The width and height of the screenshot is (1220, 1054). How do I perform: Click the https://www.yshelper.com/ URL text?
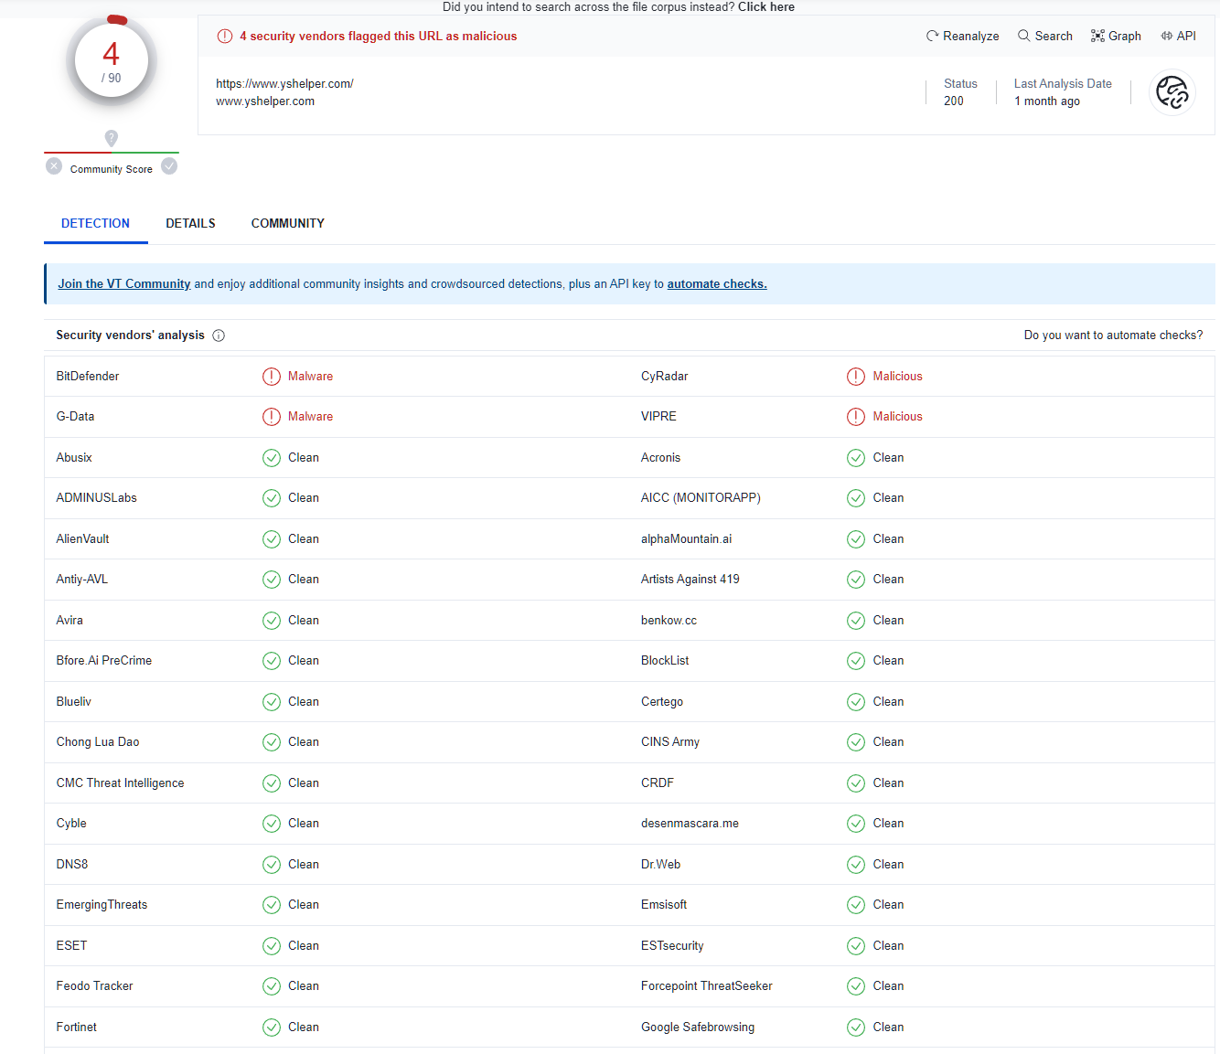[284, 84]
